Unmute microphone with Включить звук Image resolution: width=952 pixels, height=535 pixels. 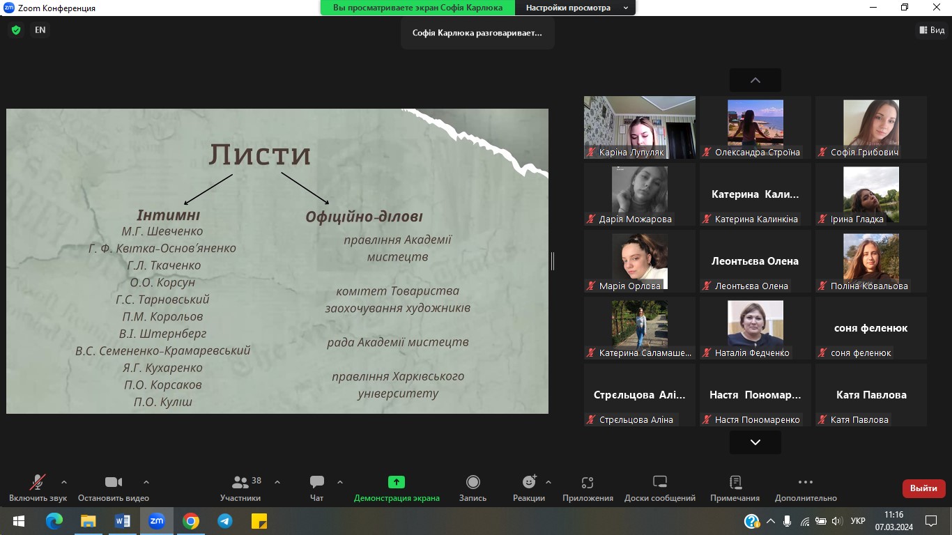click(38, 482)
